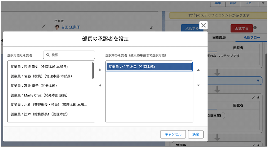Open owner link 吉田 江梨子
Screen dimensions: 268x147
(x=70, y=27)
